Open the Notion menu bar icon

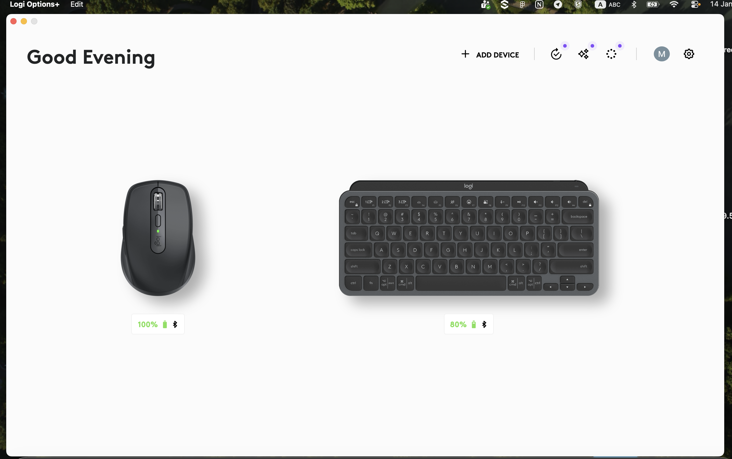(x=539, y=5)
